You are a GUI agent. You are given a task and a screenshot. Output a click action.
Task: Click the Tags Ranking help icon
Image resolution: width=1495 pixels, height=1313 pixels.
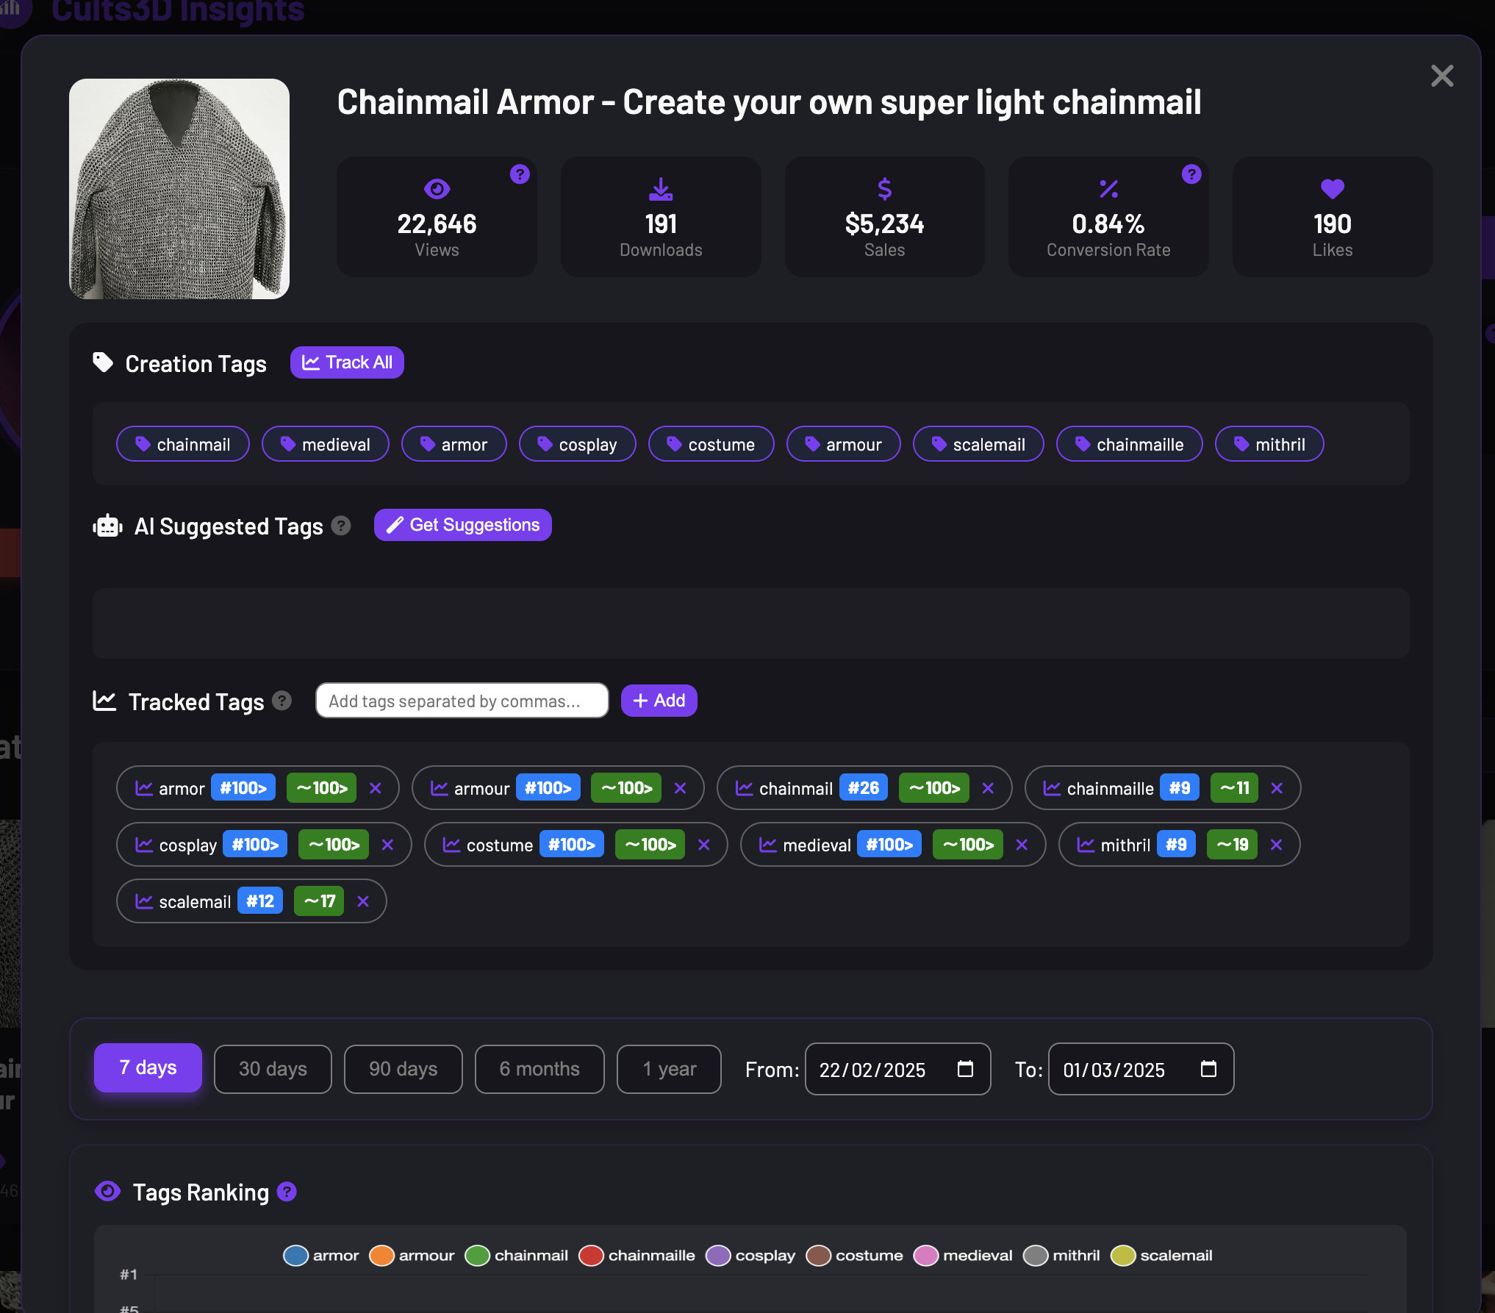click(x=287, y=1192)
